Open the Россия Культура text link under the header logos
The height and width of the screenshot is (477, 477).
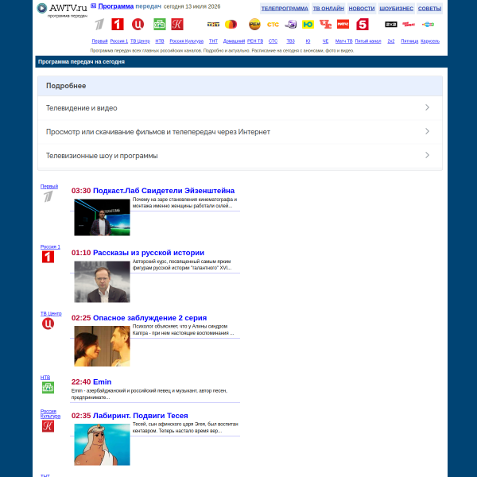(186, 41)
